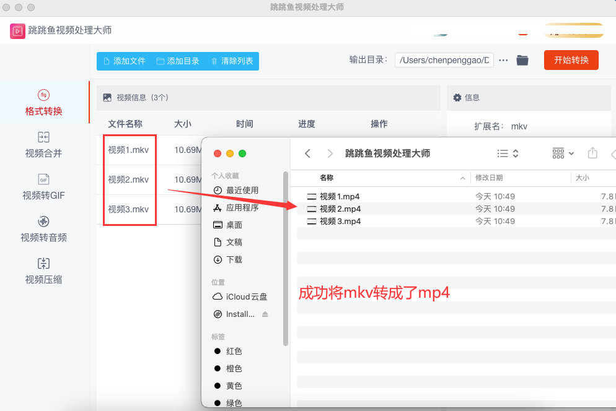Click the output directory path field

(x=444, y=60)
